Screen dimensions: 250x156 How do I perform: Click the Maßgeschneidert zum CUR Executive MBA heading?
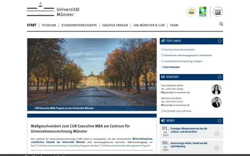click(x=80, y=129)
